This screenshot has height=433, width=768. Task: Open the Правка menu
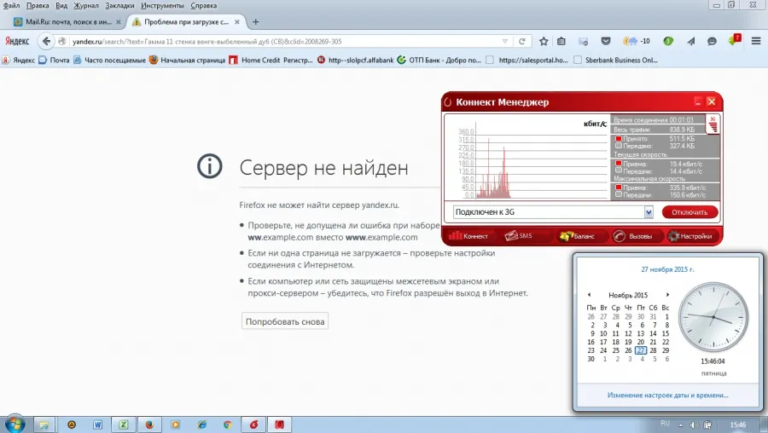[x=38, y=6]
